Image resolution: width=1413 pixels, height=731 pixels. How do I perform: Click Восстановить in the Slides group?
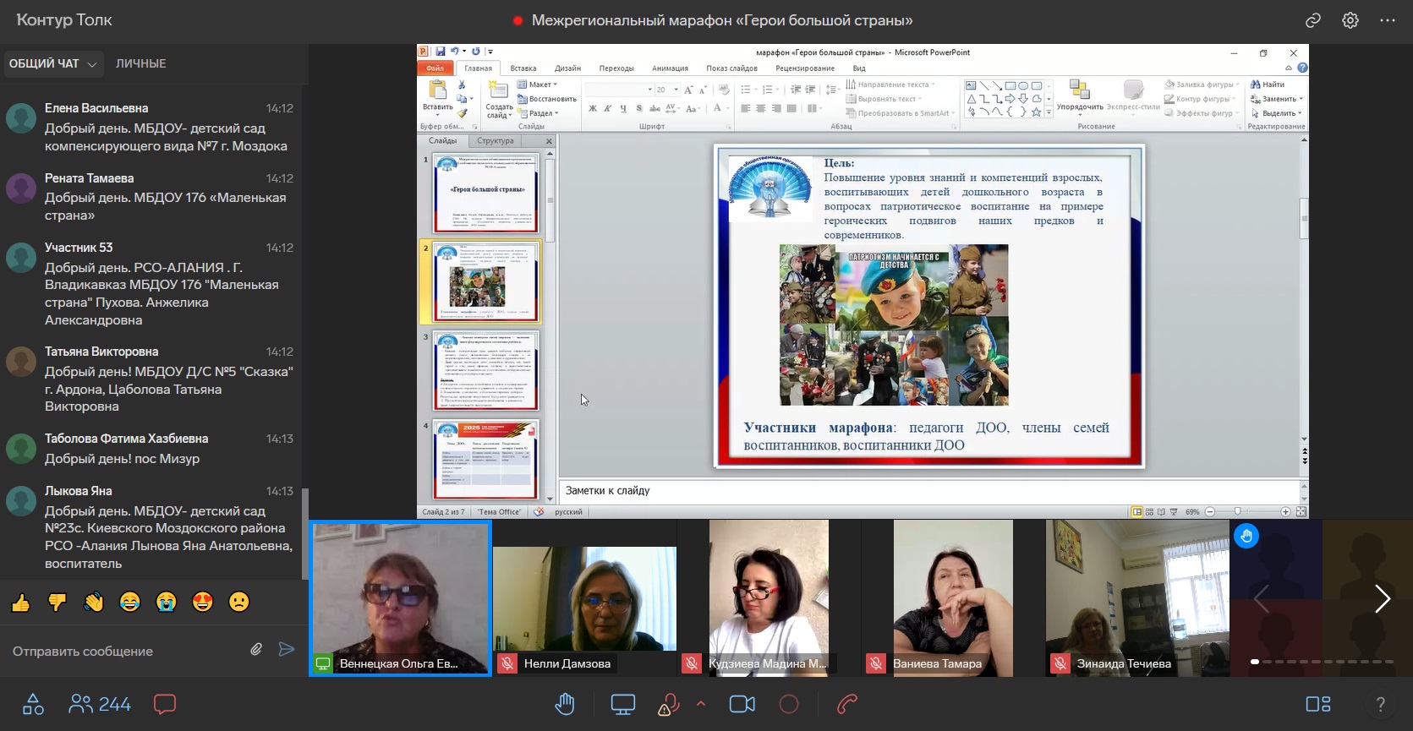[546, 99]
